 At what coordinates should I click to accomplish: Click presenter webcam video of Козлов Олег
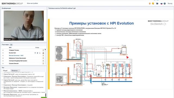click(24, 26)
